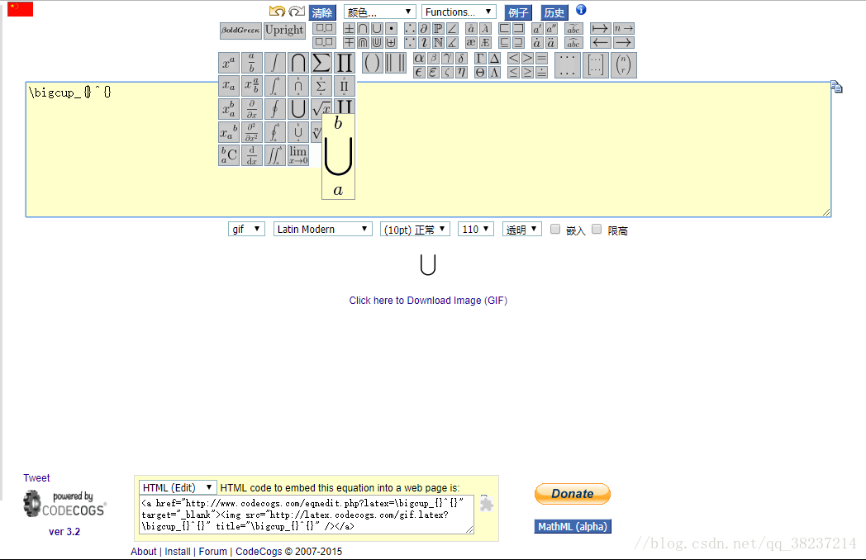The width and height of the screenshot is (866, 560).
Task: Click the Donate button
Action: (x=573, y=494)
